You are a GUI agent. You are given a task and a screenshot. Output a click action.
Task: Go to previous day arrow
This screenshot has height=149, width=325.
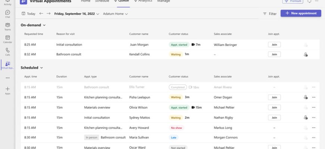[41, 13]
